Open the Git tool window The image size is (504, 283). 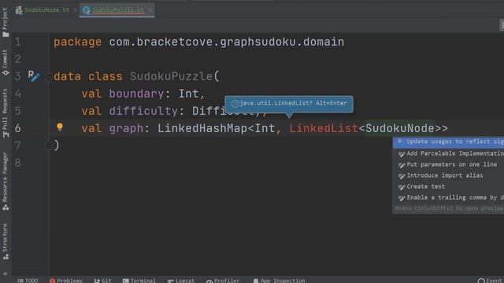coord(103,281)
